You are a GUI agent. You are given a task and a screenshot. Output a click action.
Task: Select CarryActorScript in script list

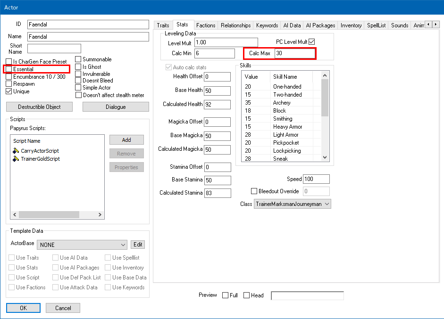(40, 151)
